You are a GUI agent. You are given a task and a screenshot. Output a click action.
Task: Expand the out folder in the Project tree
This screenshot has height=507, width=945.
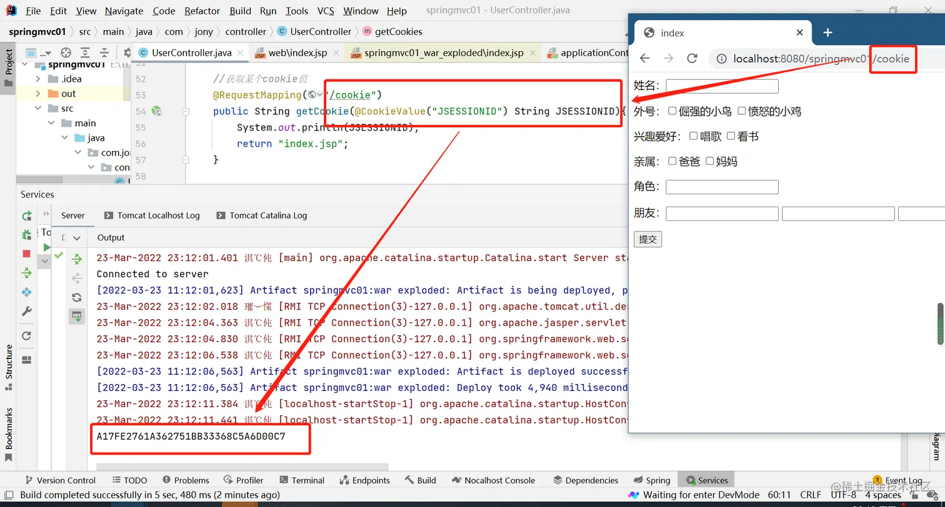click(39, 94)
